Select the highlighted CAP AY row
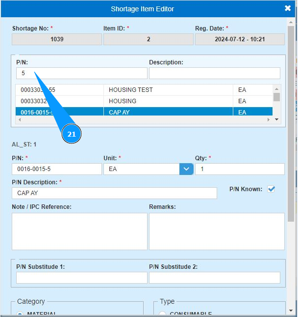The image size is (298, 317). pos(144,112)
